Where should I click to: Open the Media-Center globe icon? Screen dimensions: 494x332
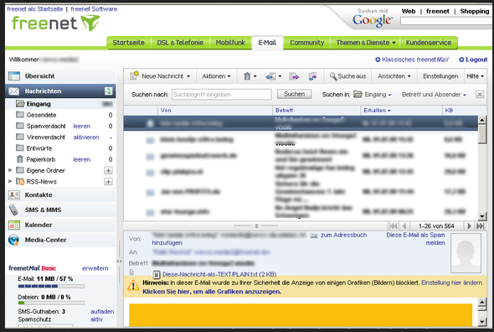click(x=14, y=240)
